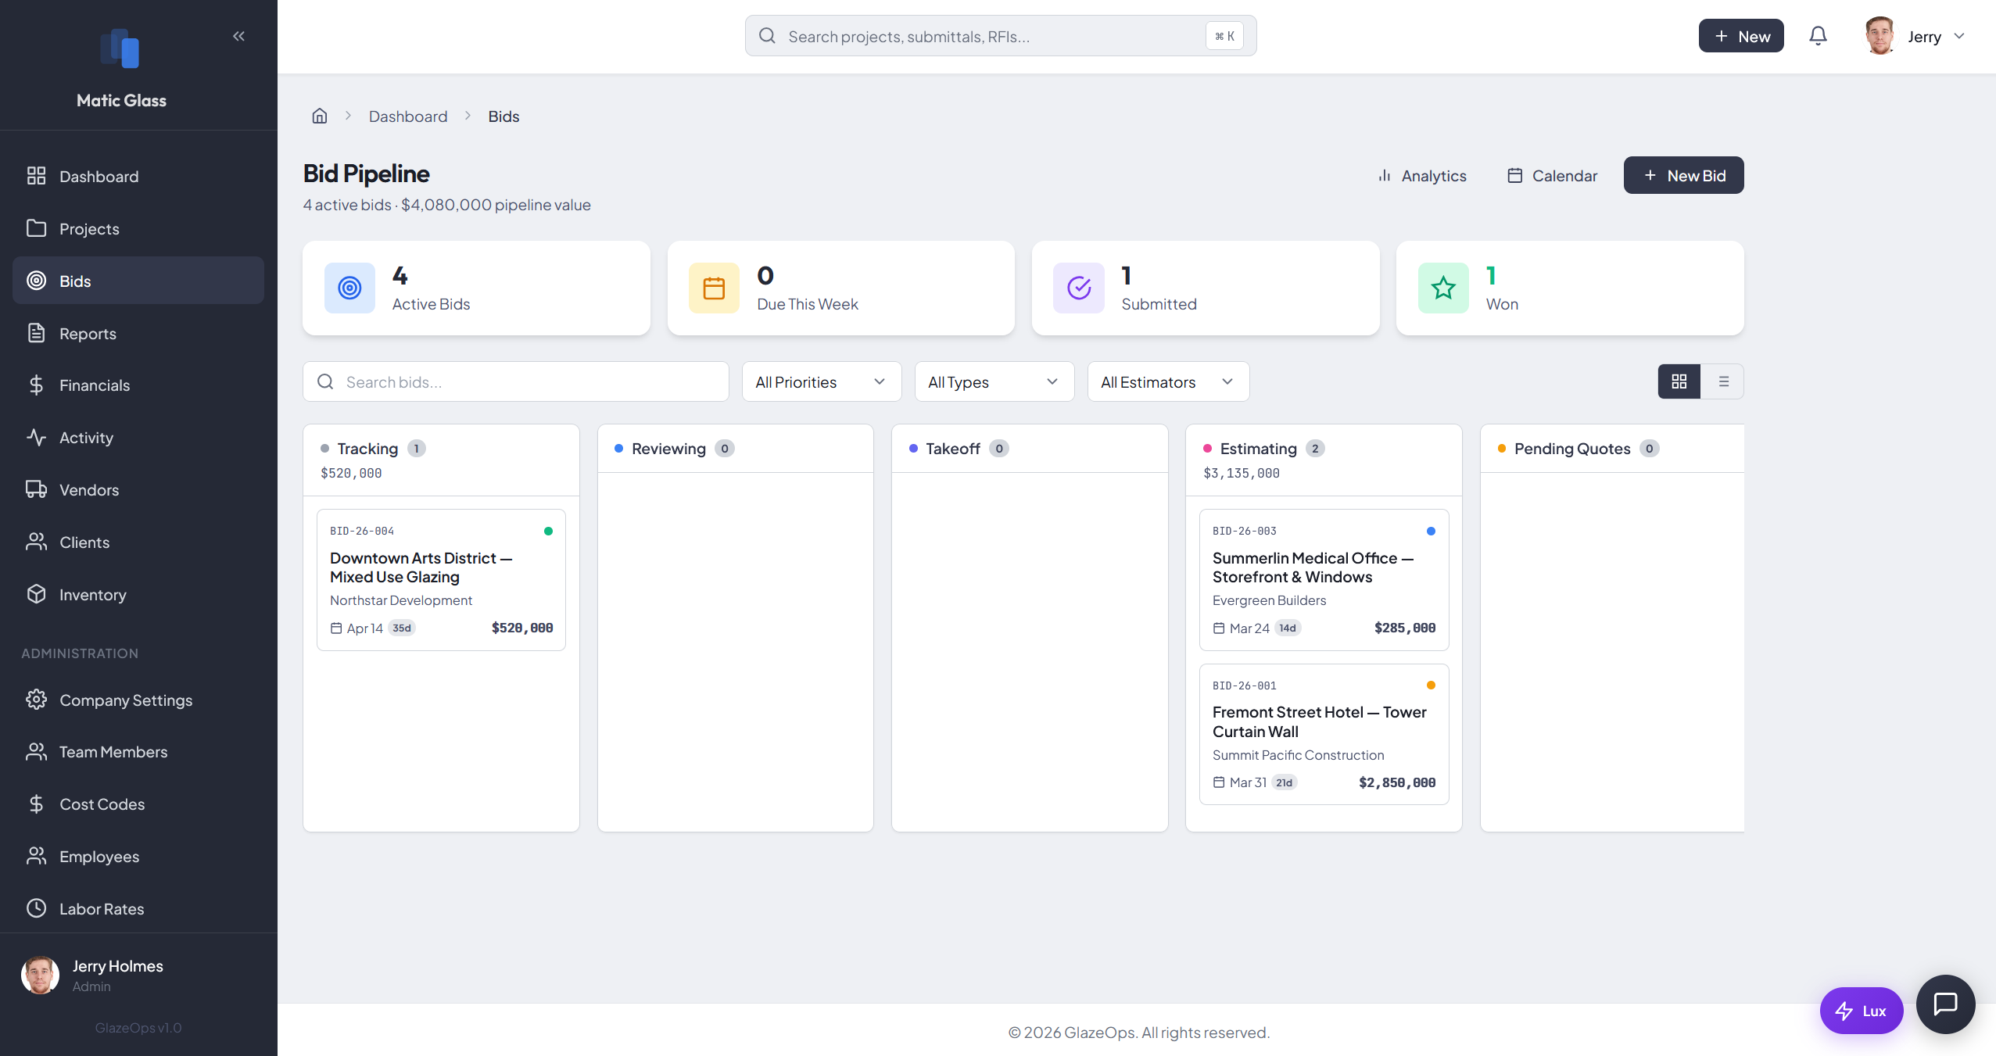Select the Financials icon in the sidebar
1996x1056 pixels.
pos(37,385)
